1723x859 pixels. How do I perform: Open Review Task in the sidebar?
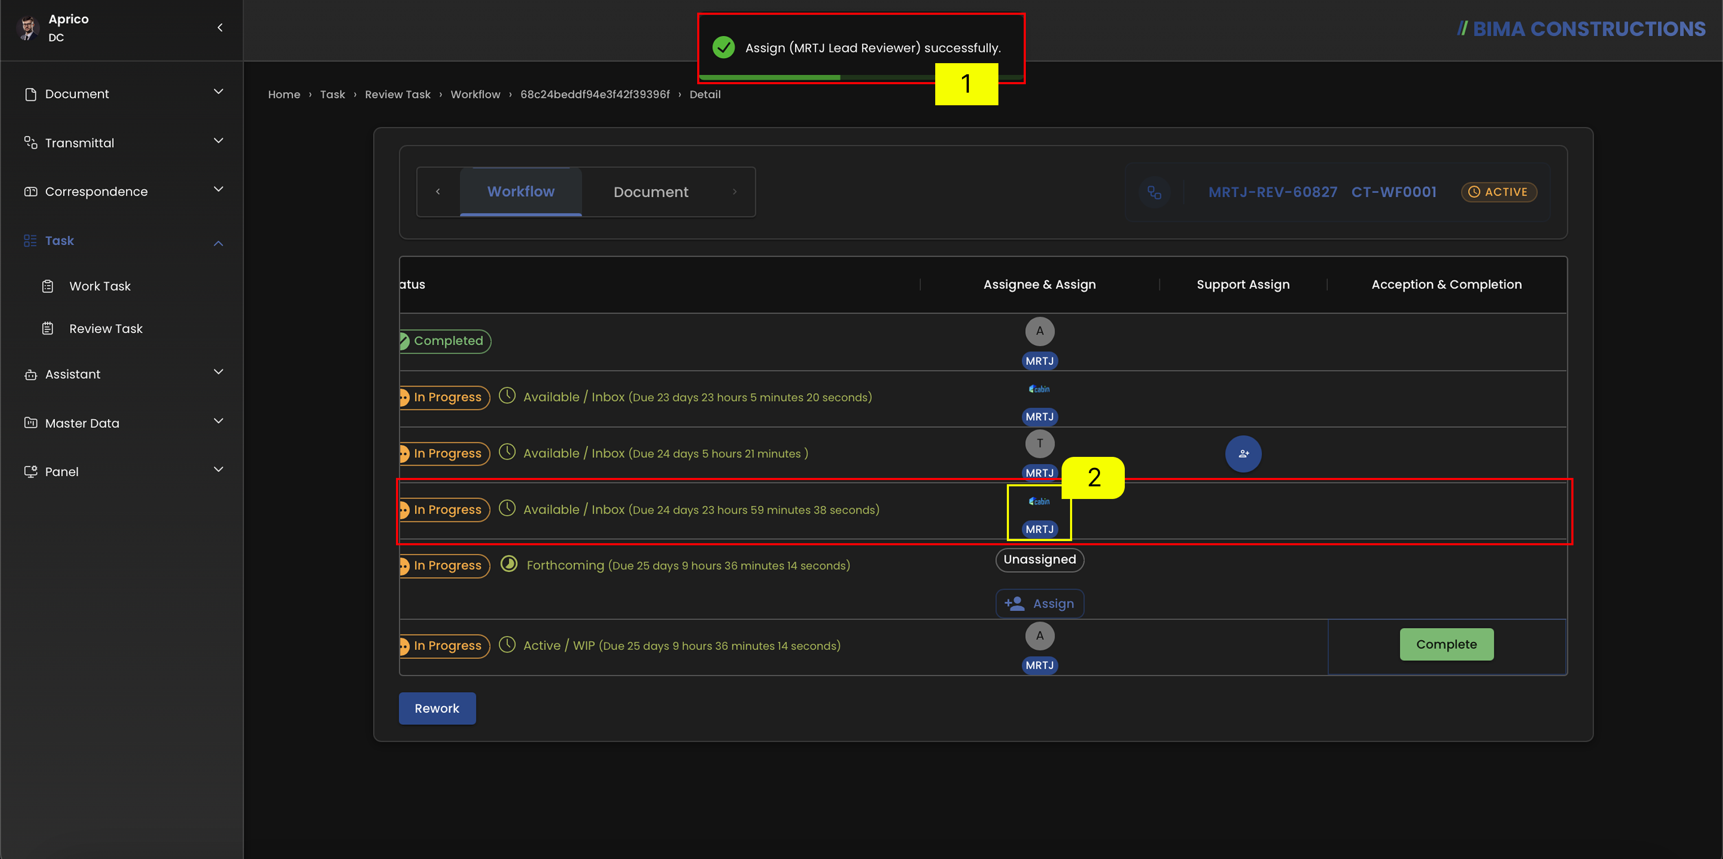pyautogui.click(x=106, y=328)
